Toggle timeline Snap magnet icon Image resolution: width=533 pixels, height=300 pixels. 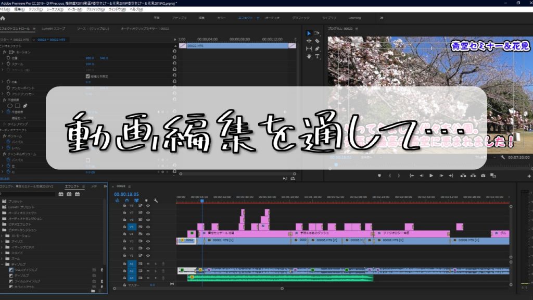[127, 201]
